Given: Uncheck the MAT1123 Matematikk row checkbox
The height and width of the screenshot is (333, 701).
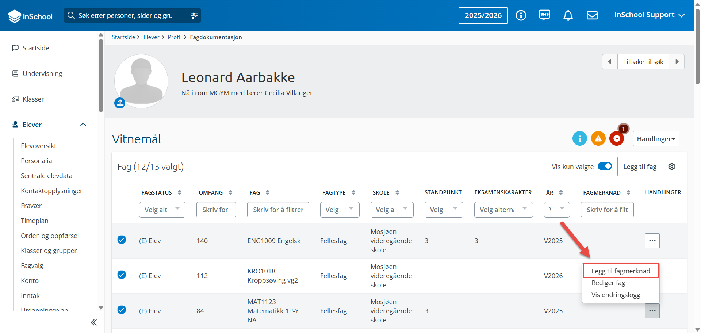Looking at the screenshot, I should 122,310.
